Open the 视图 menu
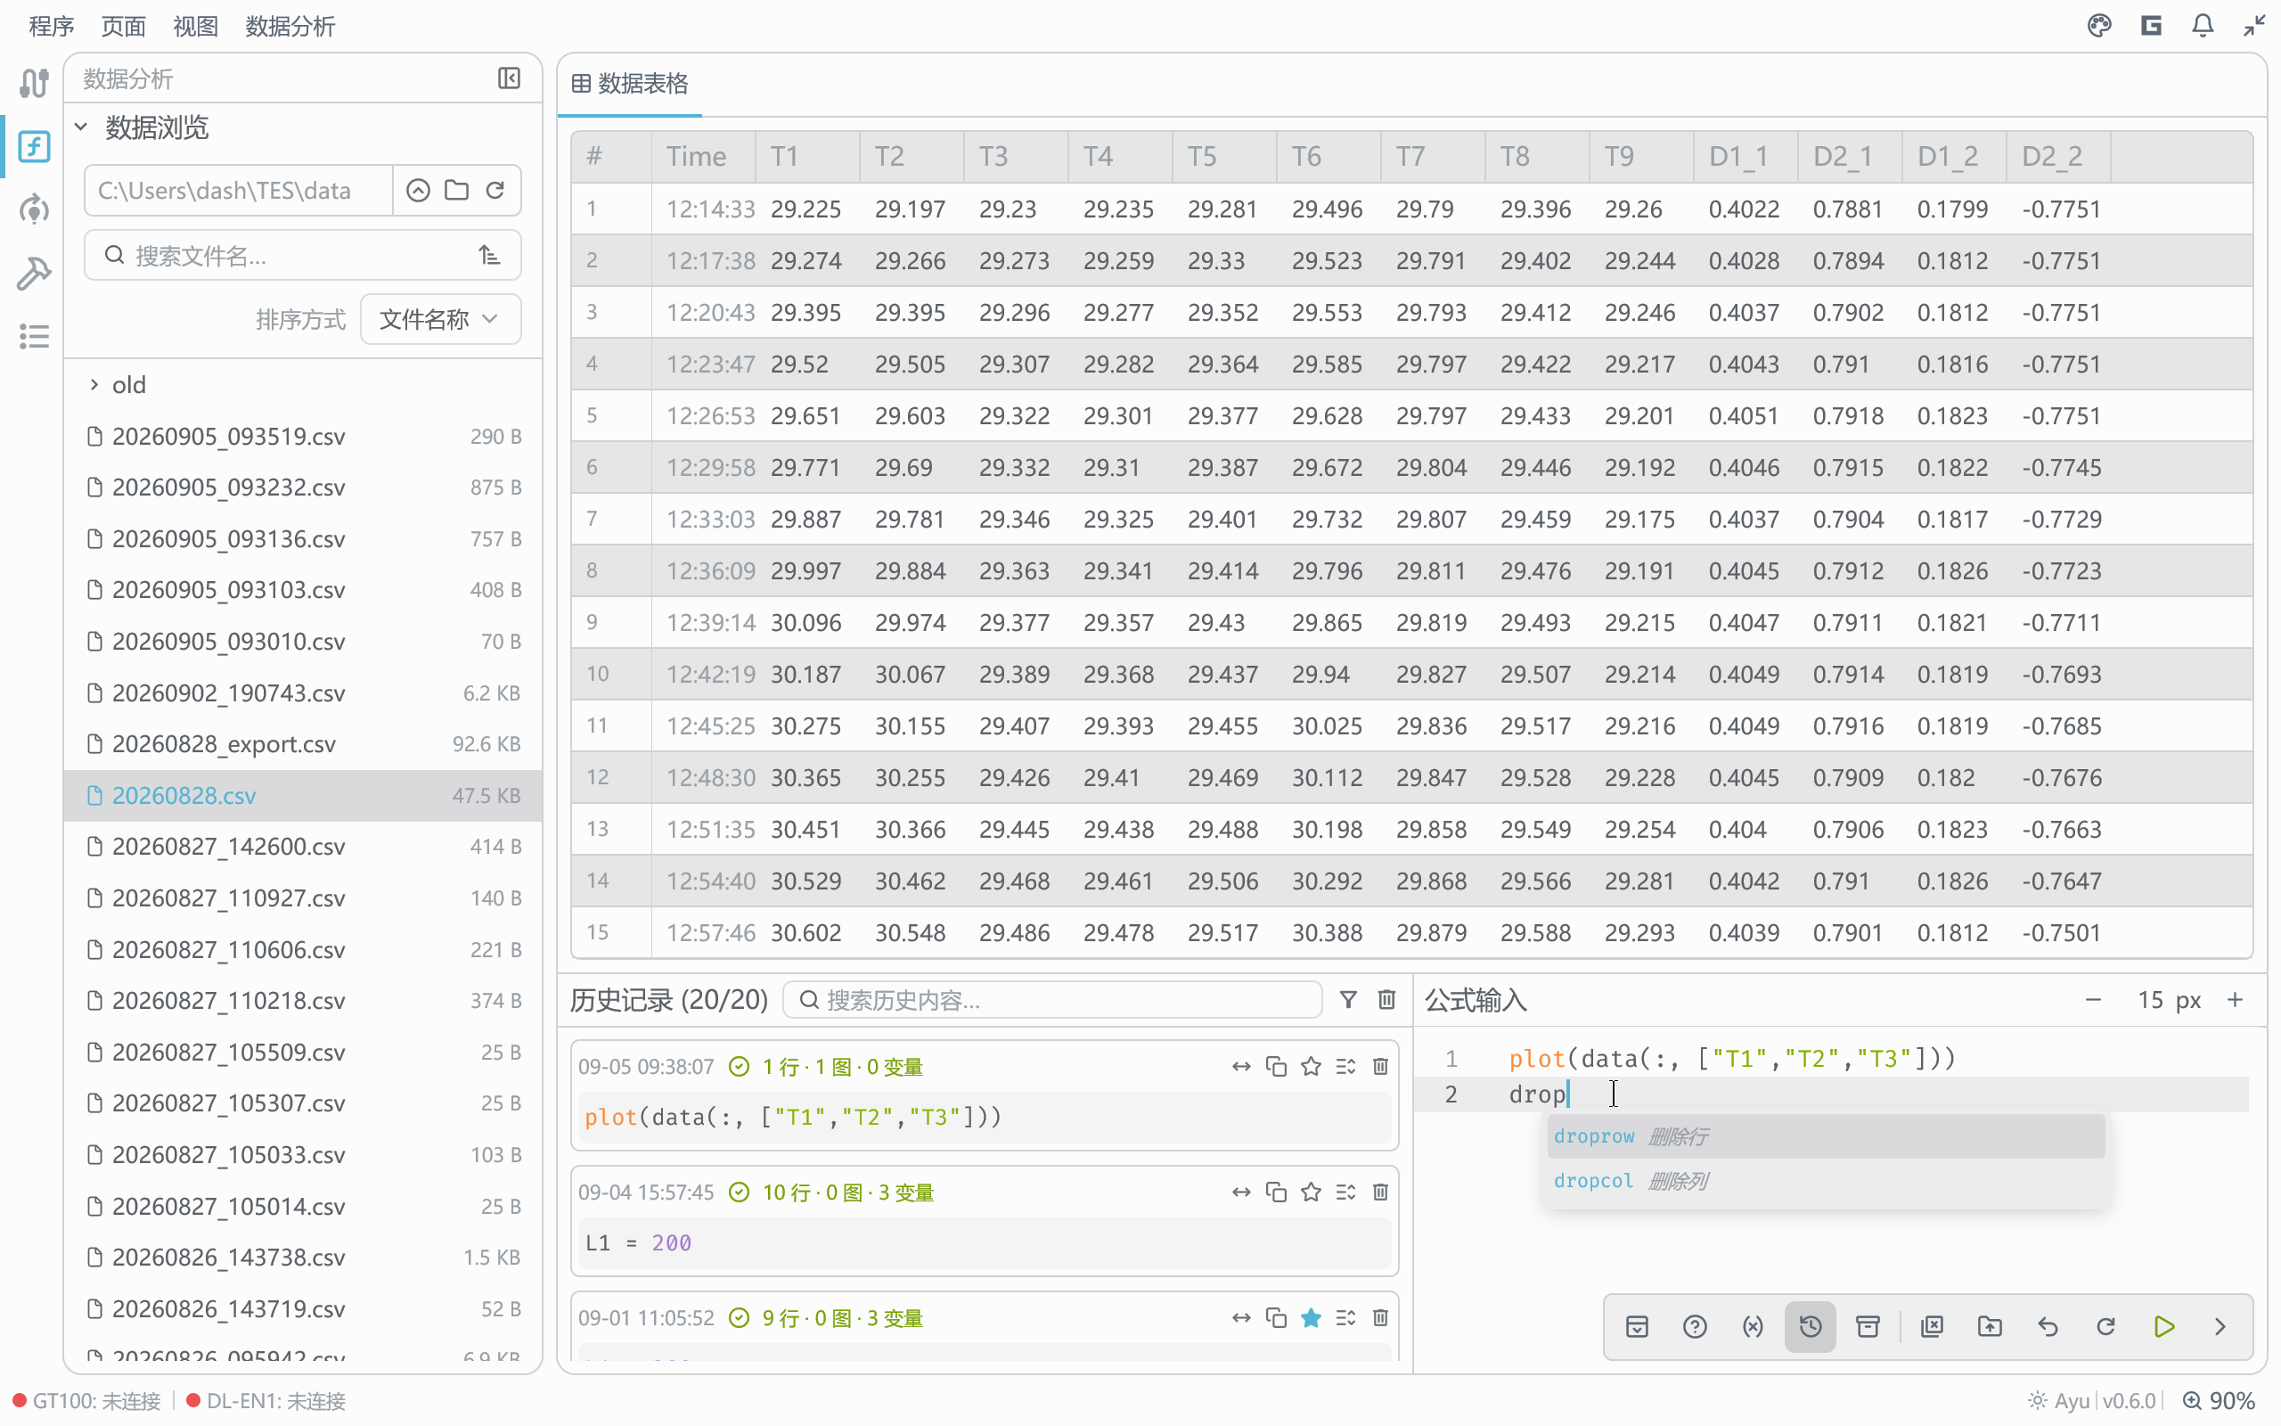2281x1426 pixels. coord(195,27)
